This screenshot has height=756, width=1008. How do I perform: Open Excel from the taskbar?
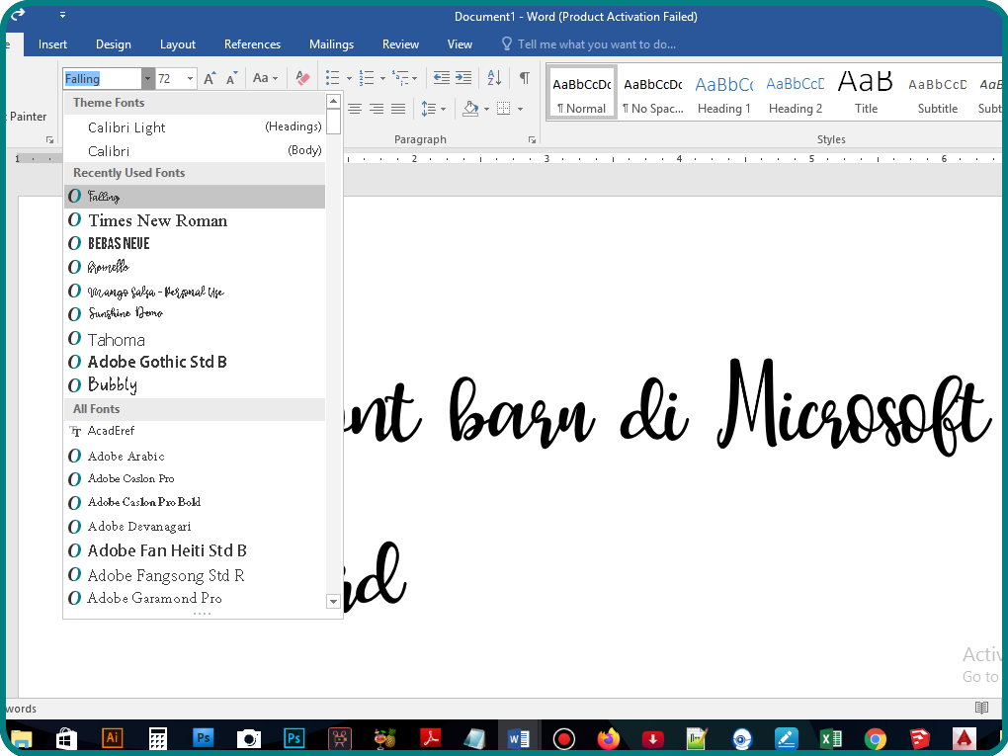point(830,738)
